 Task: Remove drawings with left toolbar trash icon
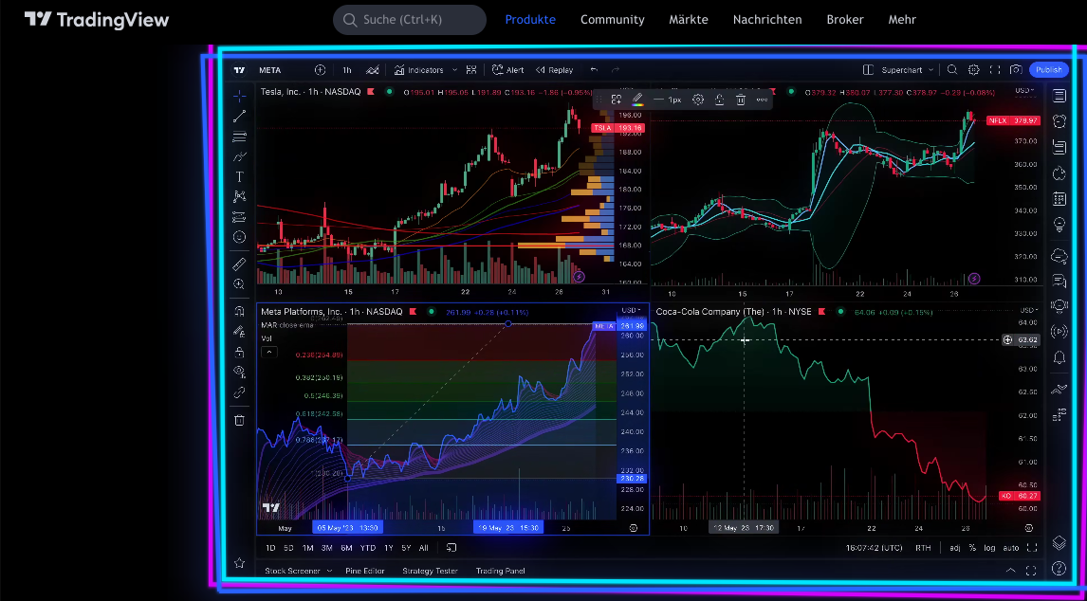click(239, 420)
